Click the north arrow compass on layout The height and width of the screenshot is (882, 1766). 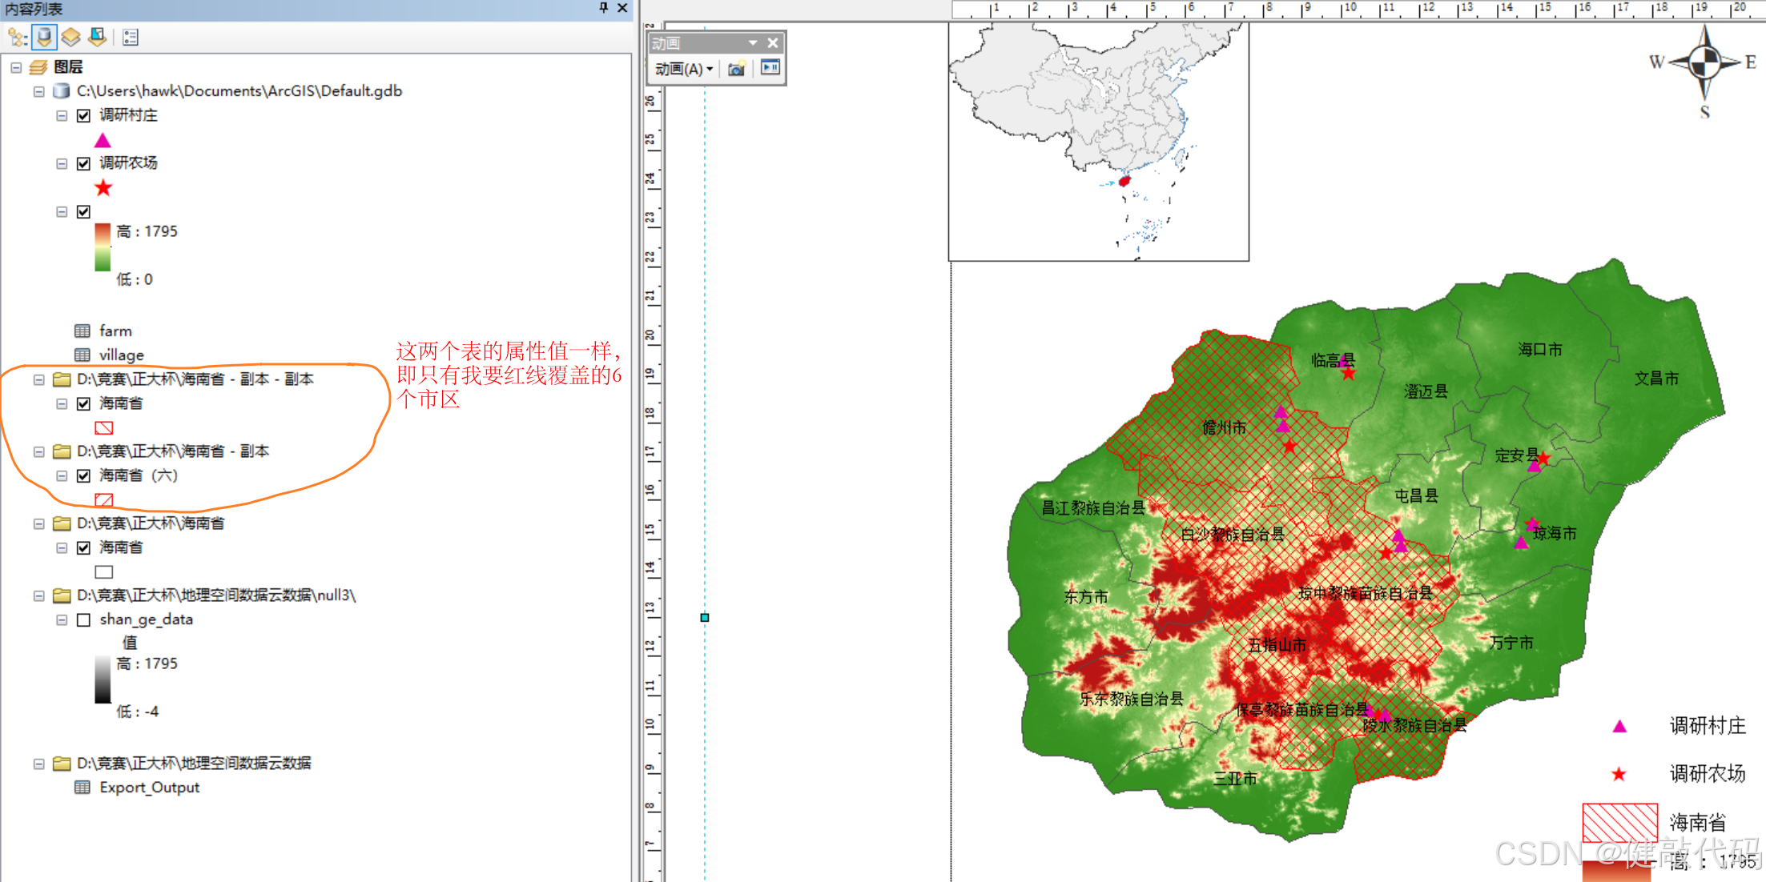1704,62
